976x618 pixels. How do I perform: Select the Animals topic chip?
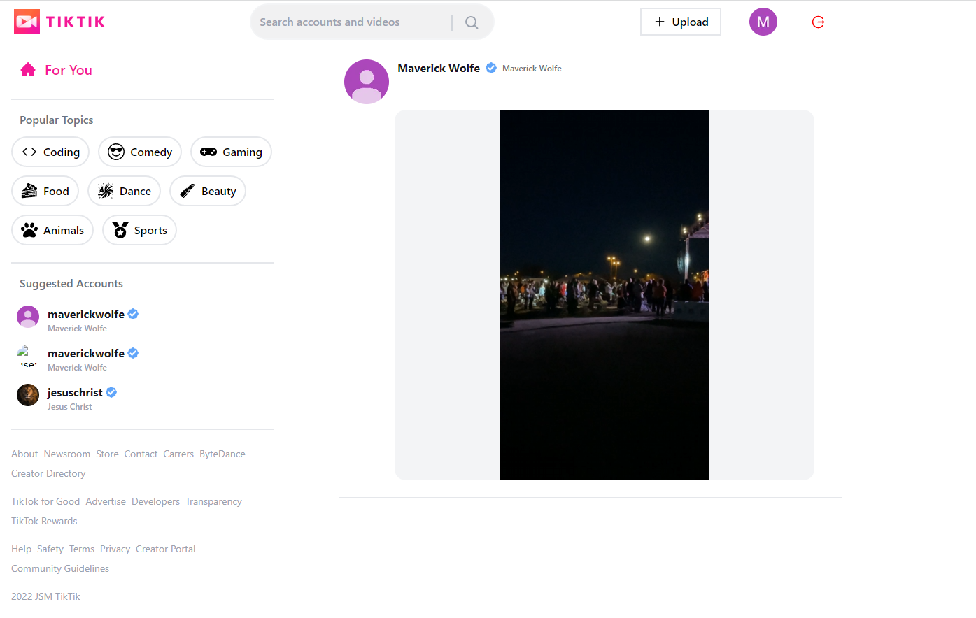click(x=52, y=230)
